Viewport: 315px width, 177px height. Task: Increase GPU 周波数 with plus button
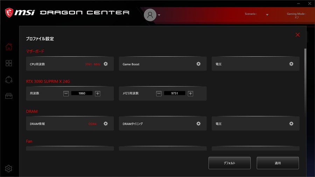(98, 93)
